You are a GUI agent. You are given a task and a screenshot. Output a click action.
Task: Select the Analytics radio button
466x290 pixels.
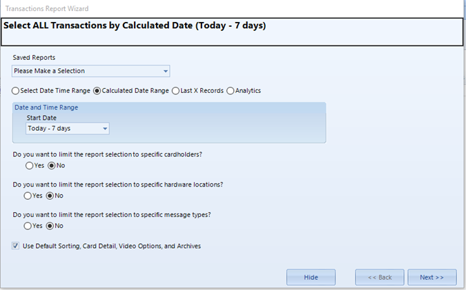coord(231,91)
